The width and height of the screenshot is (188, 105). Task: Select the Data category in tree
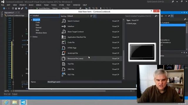pos(37,25)
